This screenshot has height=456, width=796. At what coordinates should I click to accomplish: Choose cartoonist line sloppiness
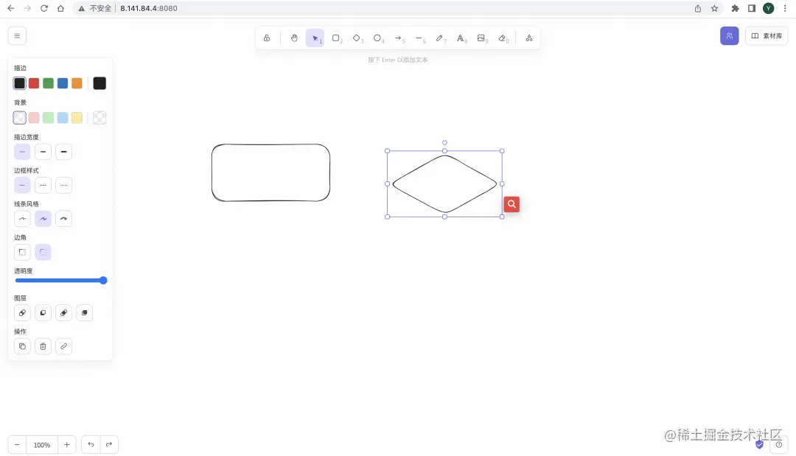(x=63, y=219)
